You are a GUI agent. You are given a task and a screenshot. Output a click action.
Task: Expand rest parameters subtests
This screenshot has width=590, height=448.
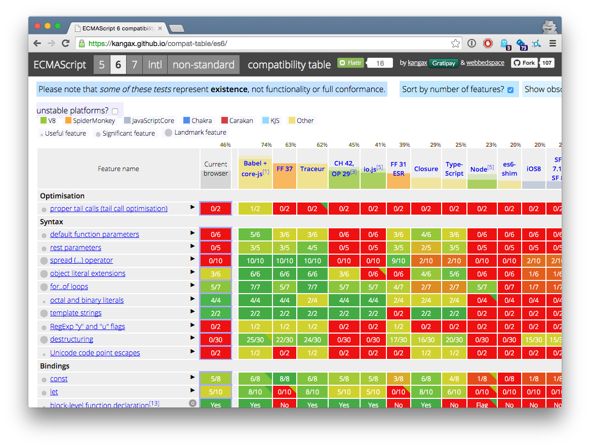(192, 246)
